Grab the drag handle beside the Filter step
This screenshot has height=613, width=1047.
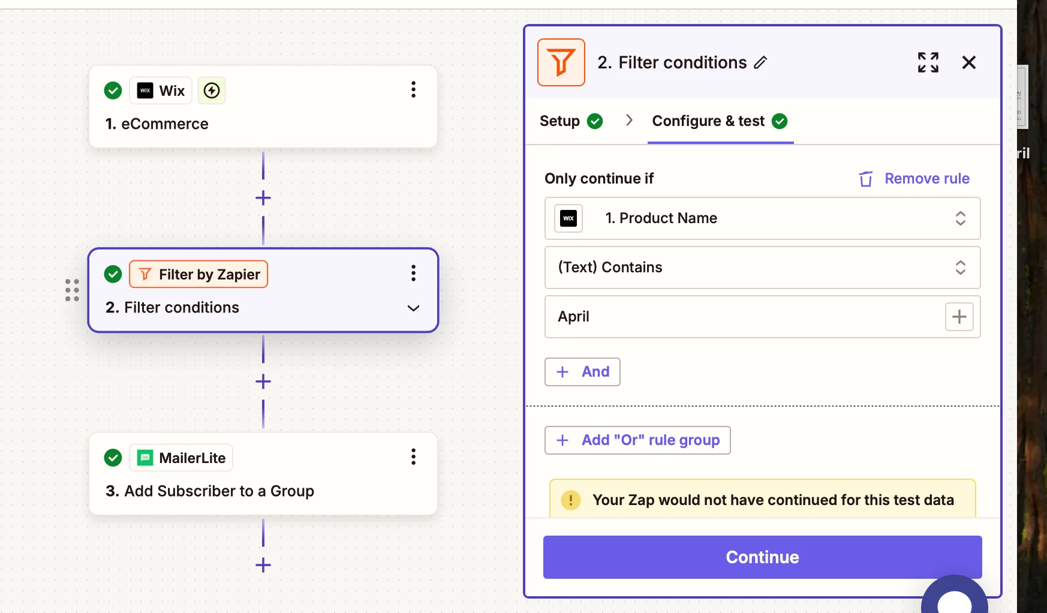(x=72, y=290)
